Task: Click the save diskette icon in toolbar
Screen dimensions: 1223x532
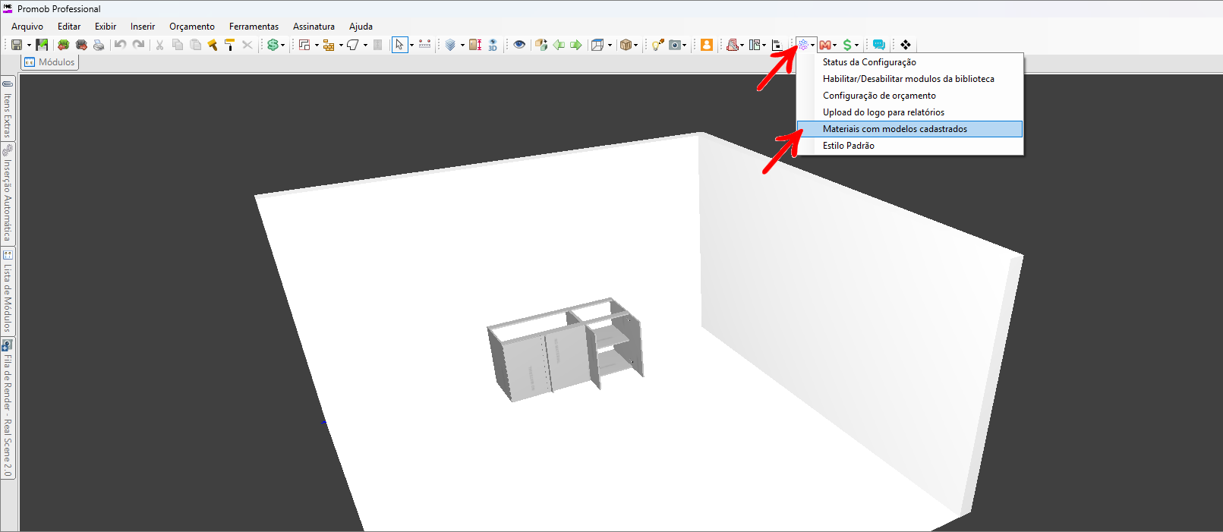Action: click(16, 45)
